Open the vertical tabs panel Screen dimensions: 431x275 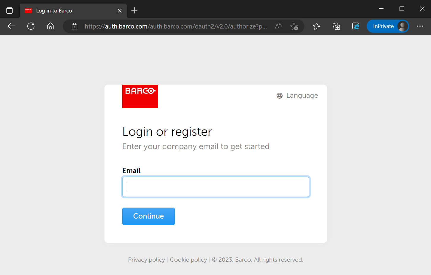pos(9,10)
